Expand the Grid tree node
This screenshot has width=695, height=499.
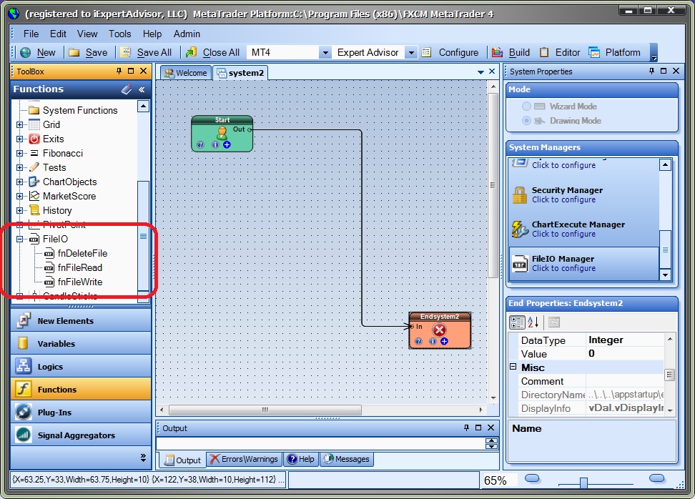coord(19,125)
